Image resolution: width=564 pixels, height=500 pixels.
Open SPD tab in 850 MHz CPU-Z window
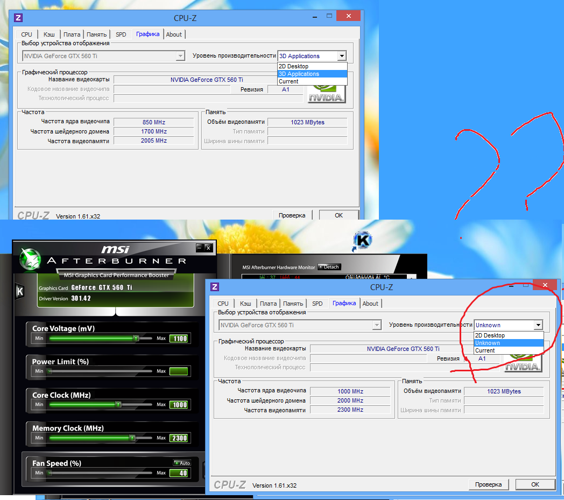121,34
